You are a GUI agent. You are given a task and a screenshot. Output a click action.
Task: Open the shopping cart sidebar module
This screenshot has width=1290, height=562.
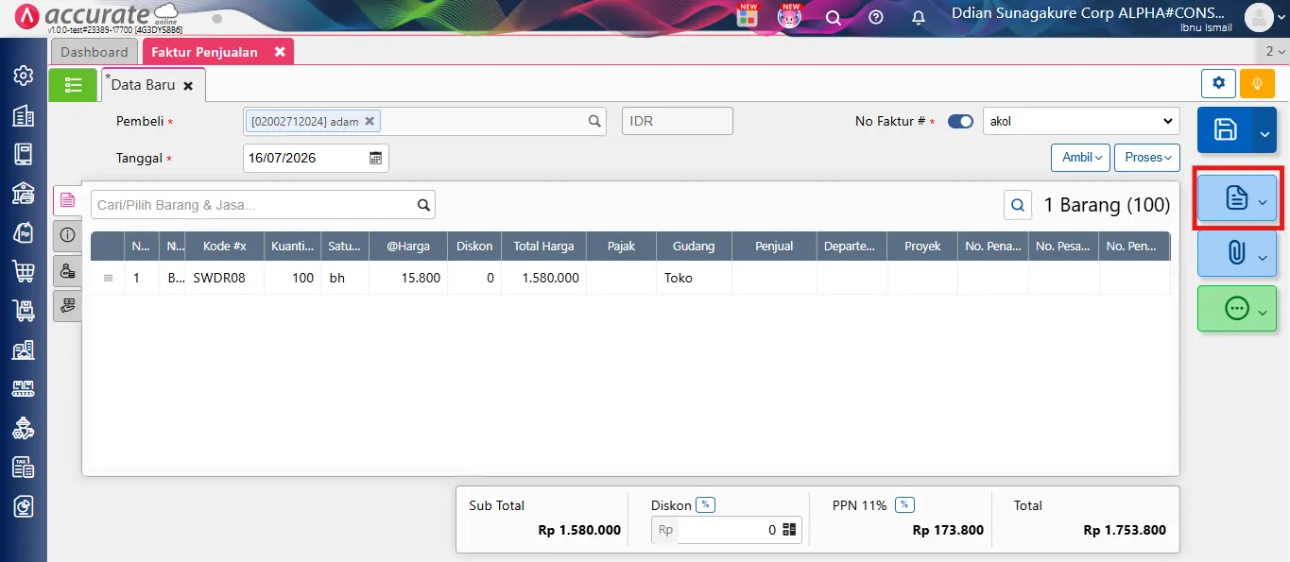[24, 271]
